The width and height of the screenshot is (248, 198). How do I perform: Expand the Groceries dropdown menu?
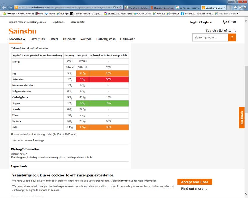click(x=17, y=39)
